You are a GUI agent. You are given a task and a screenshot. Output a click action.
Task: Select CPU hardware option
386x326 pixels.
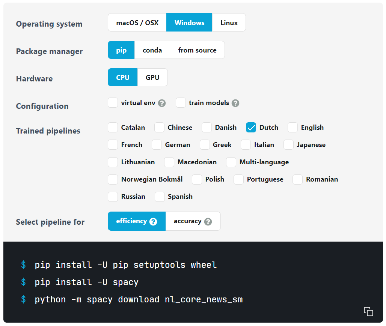point(122,78)
